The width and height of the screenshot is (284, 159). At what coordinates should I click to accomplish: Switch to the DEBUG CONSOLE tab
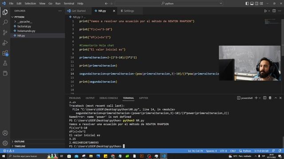(108, 98)
